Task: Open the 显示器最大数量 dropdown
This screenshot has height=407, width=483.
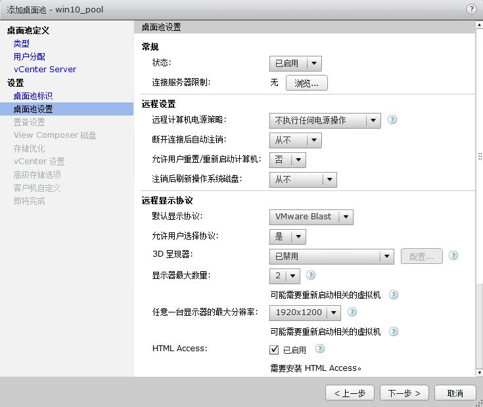Action: (x=285, y=276)
